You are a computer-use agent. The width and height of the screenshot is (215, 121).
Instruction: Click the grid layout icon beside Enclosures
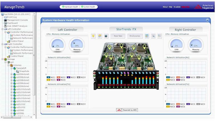point(147,36)
